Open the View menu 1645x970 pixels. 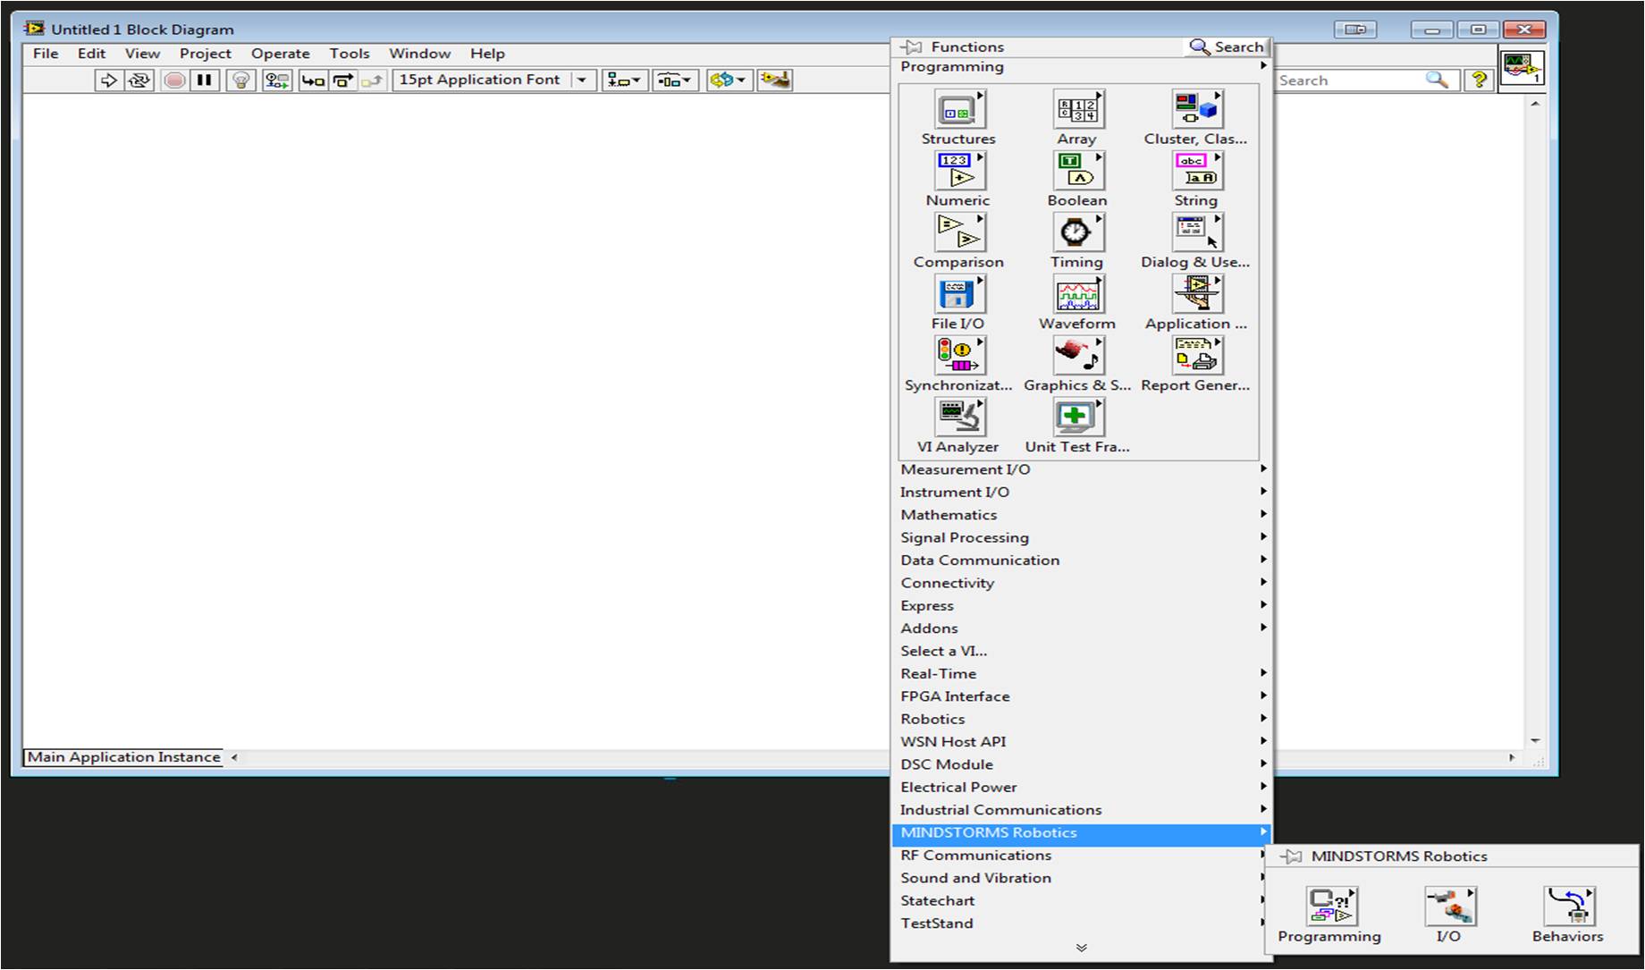142,54
